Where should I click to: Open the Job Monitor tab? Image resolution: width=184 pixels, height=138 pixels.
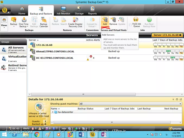pos(63,11)
